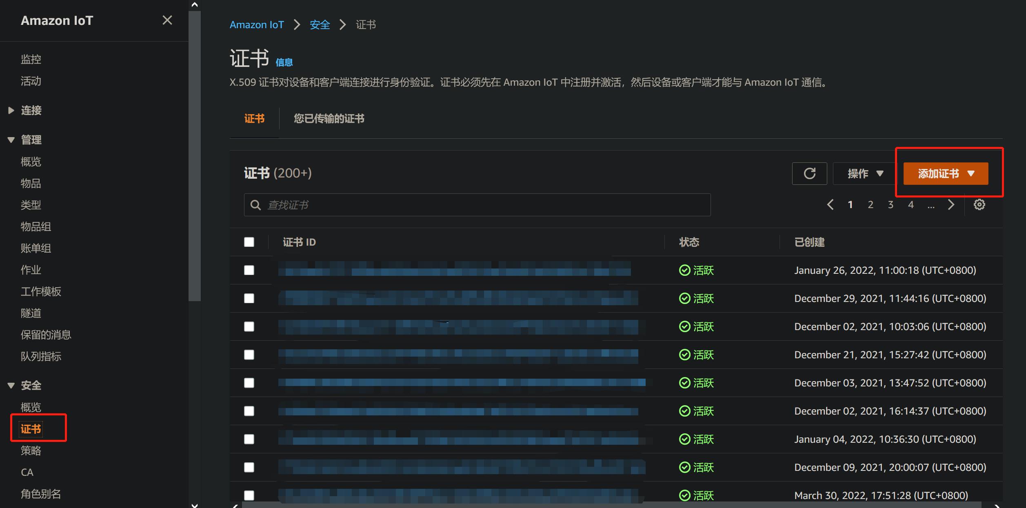Go to previous page arrow
1026x508 pixels.
pyautogui.click(x=830, y=204)
